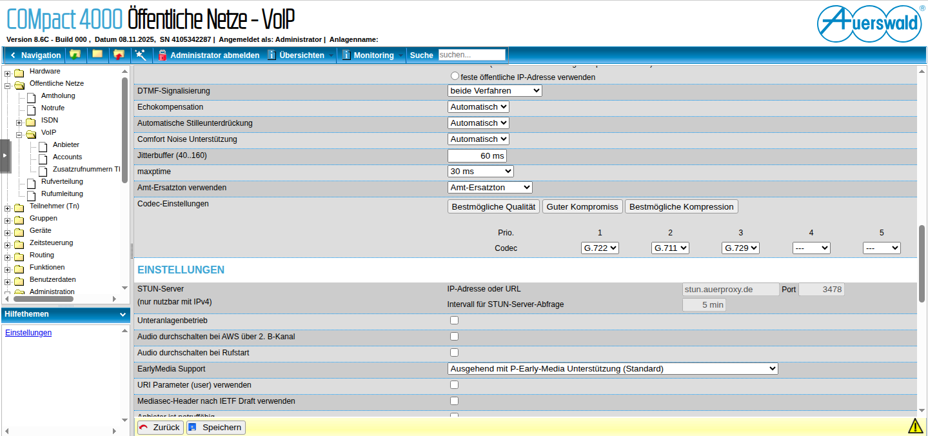
Task: Select 'feste öffentliche IP-Adresse verwenden' radio button
Action: (455, 76)
